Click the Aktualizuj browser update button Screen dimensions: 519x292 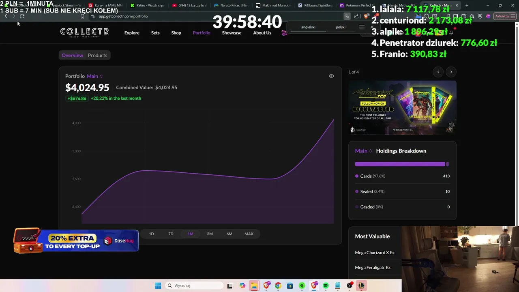pos(504,16)
